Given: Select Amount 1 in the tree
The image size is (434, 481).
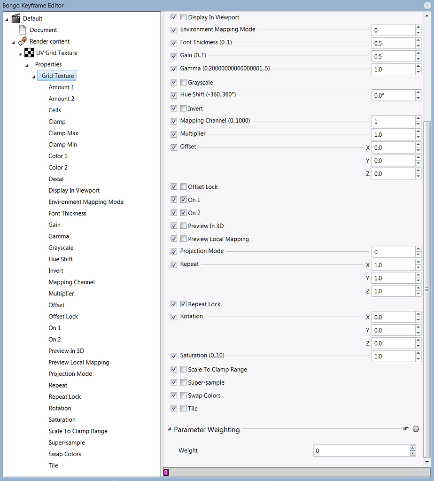Looking at the screenshot, I should click(x=61, y=87).
